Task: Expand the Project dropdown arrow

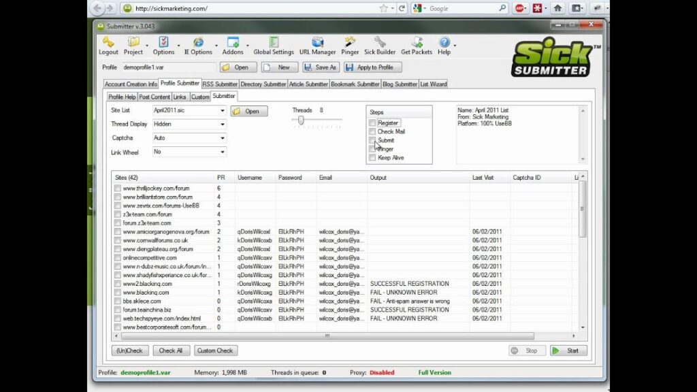Action: (x=147, y=46)
